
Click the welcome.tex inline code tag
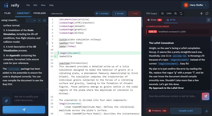coord(179,56)
